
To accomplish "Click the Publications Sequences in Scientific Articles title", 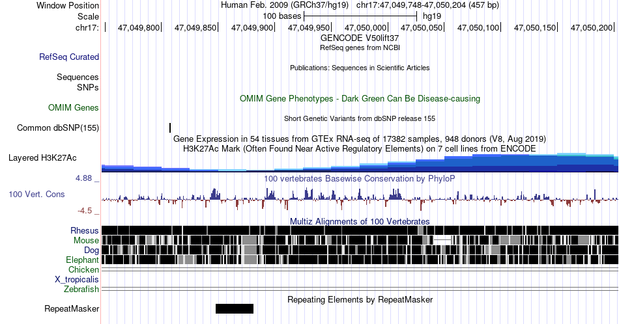I will click(x=360, y=68).
